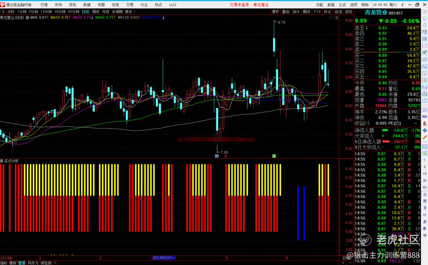Viewport: 428px width, 265px height.
Task: Switch to 30-minute period in right sidebar
Action: 424,180
